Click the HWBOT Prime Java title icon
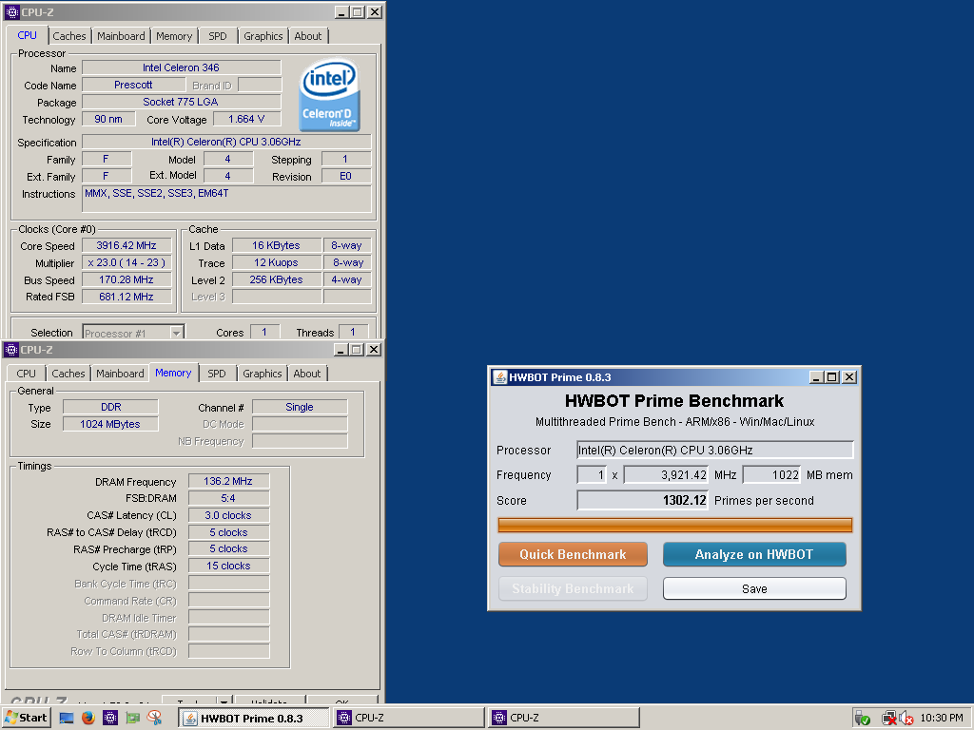974x730 pixels. pos(500,376)
